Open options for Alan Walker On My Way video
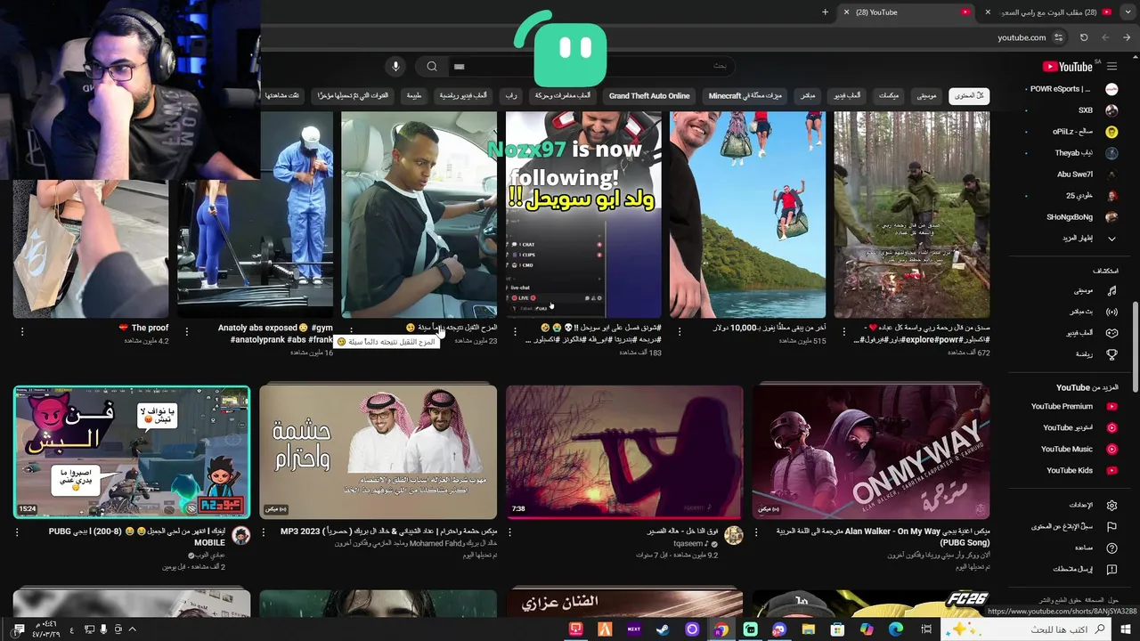 756,534
